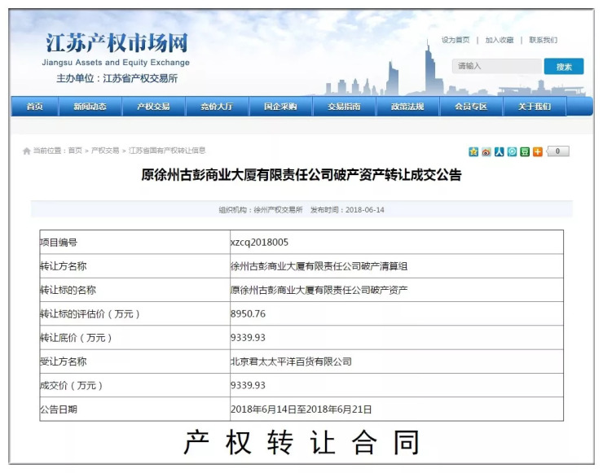Click the 组织机构 徐州产权交易所 text
The width and height of the screenshot is (603, 473).
click(261, 210)
